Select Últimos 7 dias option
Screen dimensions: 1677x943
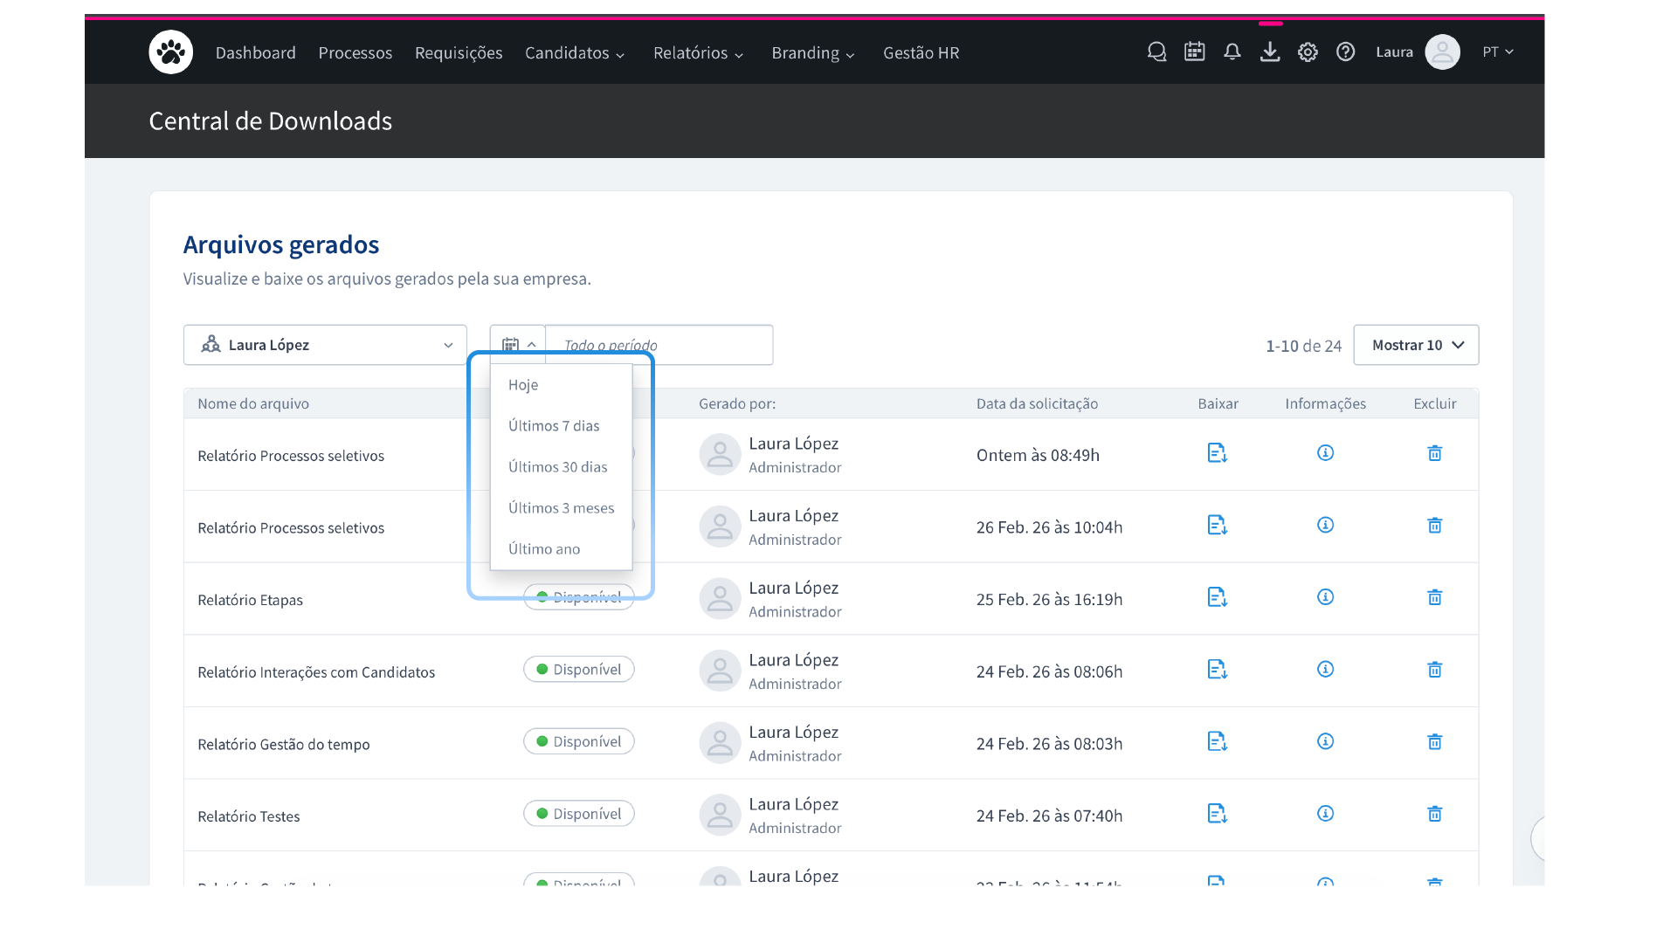pos(554,426)
